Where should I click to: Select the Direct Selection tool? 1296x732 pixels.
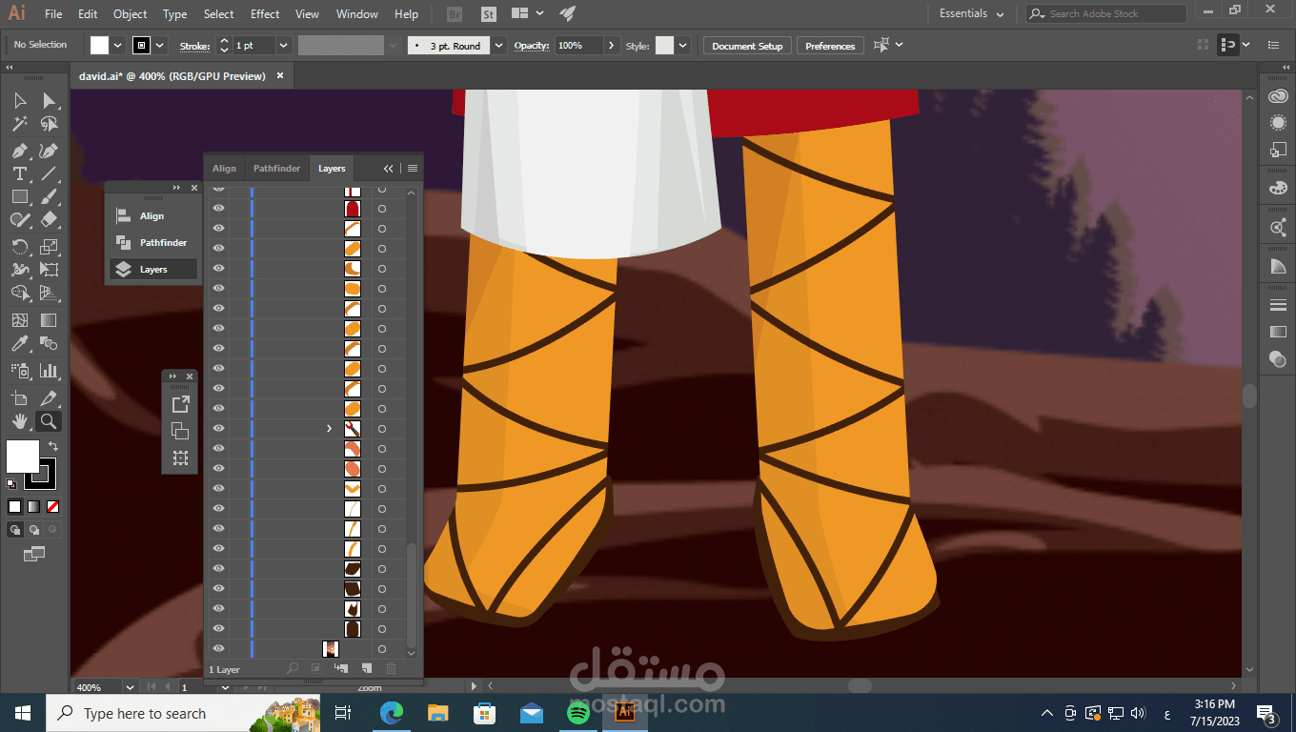click(x=49, y=101)
